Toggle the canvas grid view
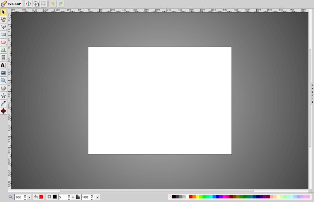The height and width of the screenshot is (202, 314). point(44,4)
